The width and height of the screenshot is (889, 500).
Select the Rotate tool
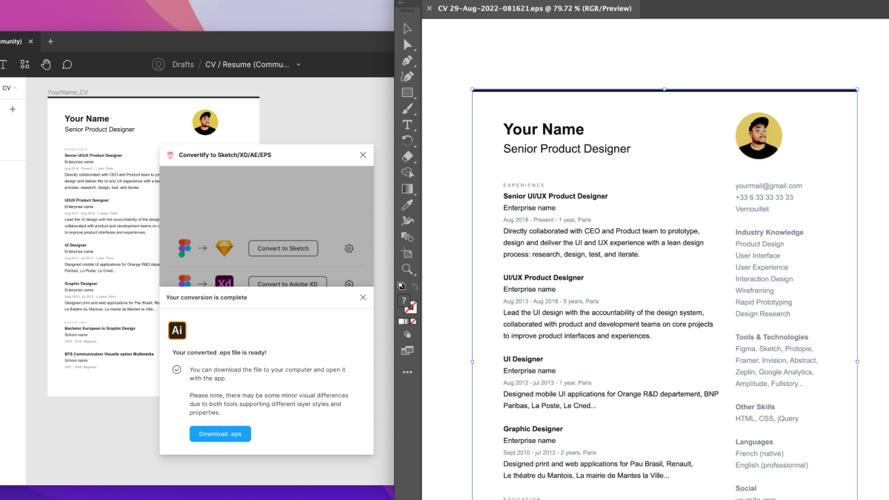pos(407,140)
